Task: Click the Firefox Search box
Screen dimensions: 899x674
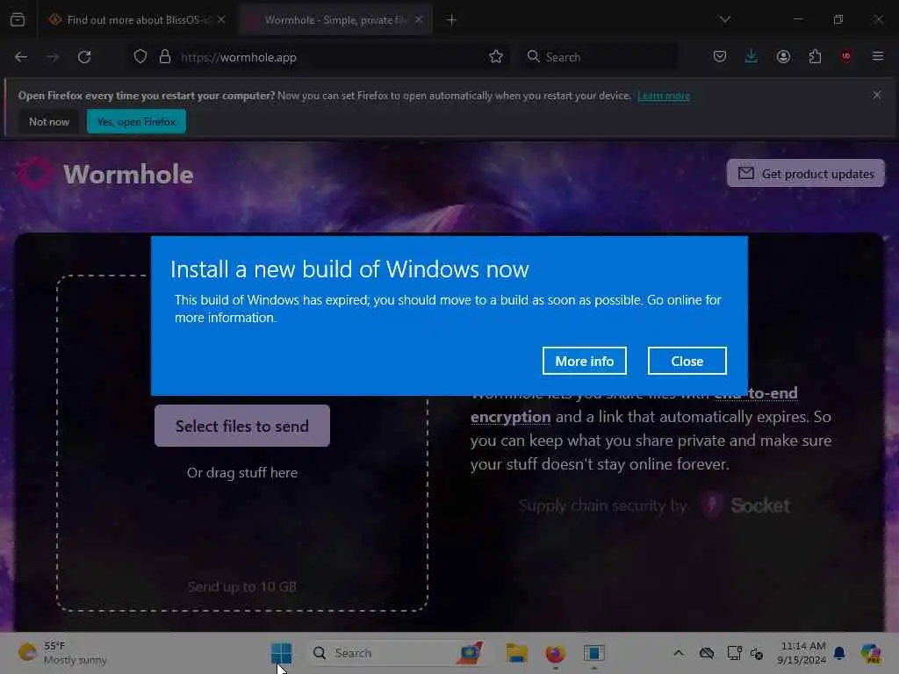Action: point(599,57)
